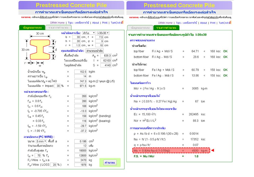
Task: Open DRMK Home link in the left panel
Action: 57,23
